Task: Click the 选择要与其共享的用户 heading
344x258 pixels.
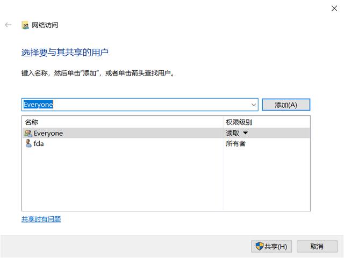Action: tap(65, 53)
